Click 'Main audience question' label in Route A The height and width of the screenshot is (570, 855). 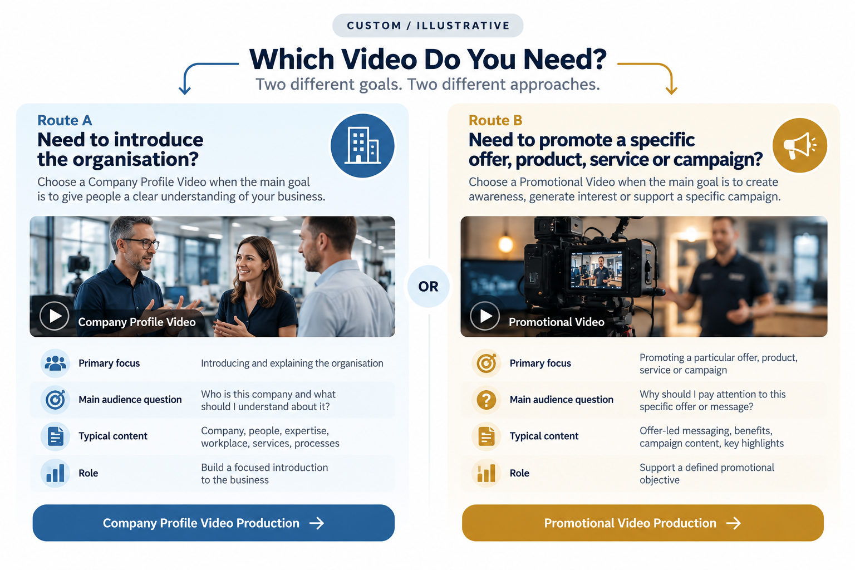click(x=130, y=400)
